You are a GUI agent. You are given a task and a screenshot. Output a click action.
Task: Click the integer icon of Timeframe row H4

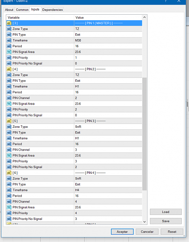pos(9,190)
